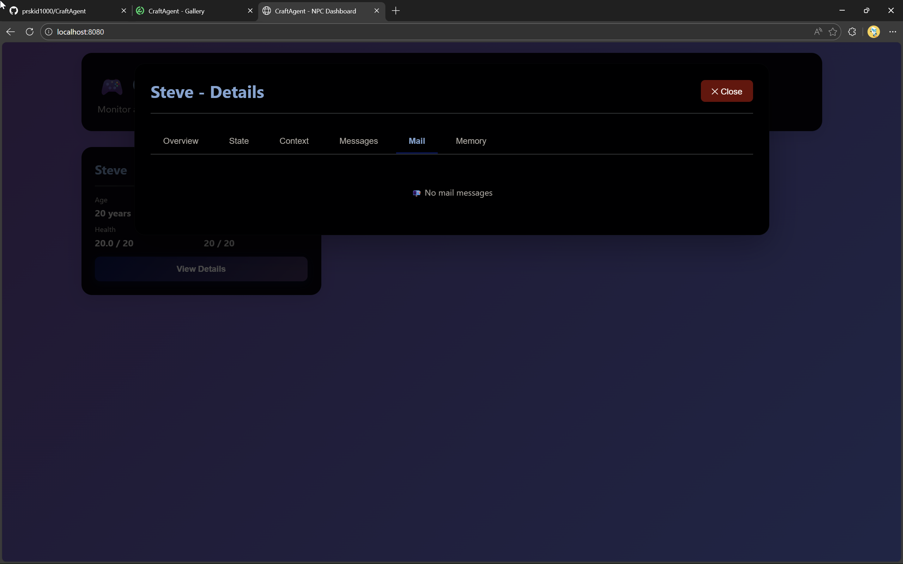This screenshot has height=564, width=903.
Task: Open the read aloud option
Action: 818,32
